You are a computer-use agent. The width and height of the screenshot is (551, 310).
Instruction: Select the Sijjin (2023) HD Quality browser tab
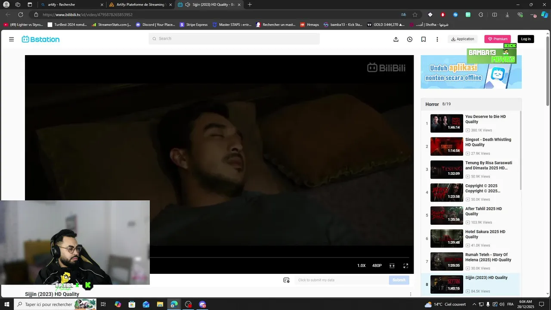(208, 5)
